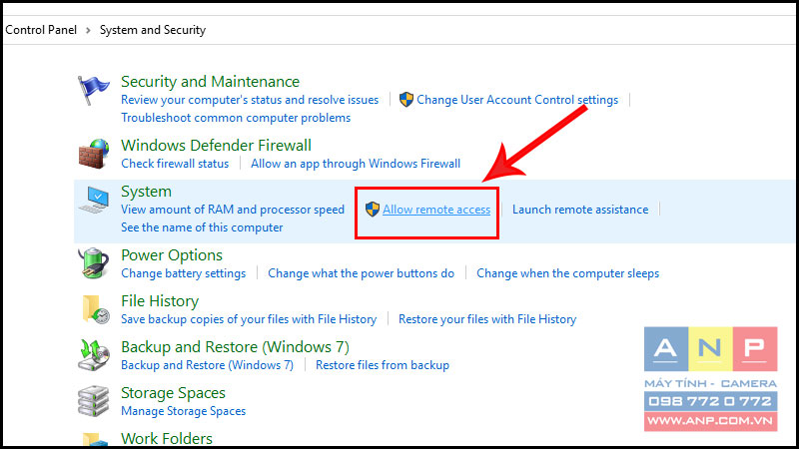Click the Security and Maintenance flag icon
The width and height of the screenshot is (799, 449).
point(93,90)
